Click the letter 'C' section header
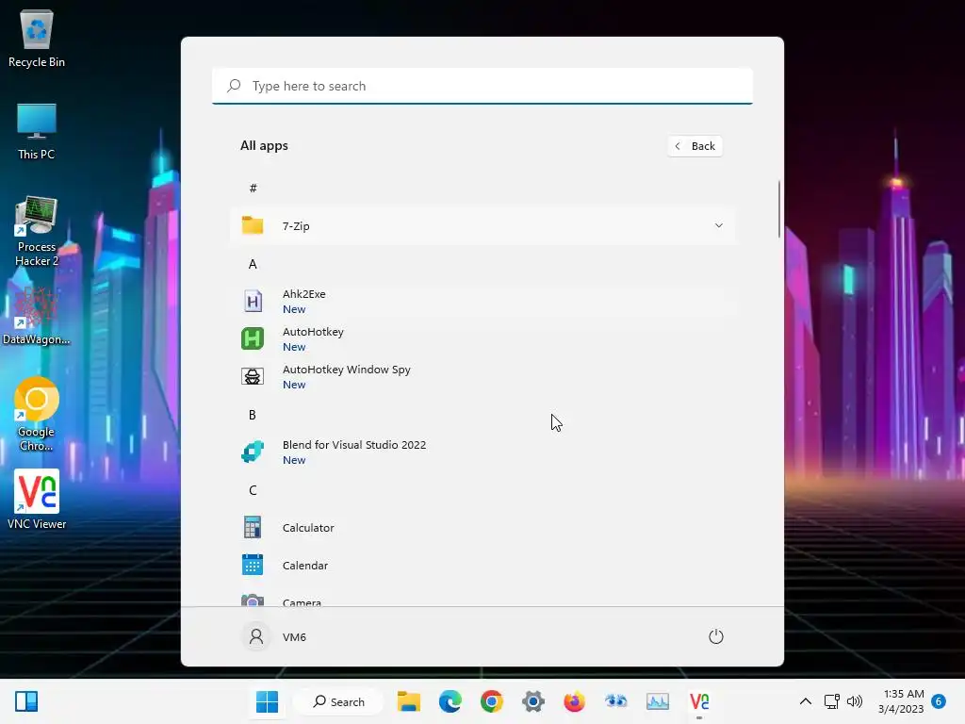This screenshot has height=724, width=965. coord(253,490)
